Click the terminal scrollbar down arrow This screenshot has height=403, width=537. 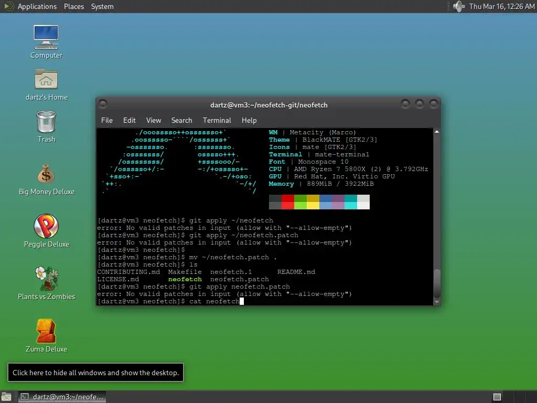click(x=437, y=302)
